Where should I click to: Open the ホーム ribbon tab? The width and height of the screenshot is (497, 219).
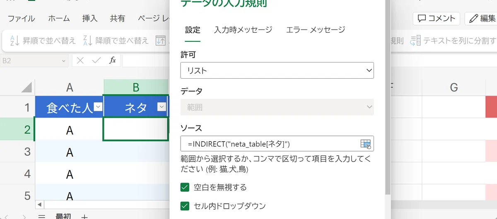click(59, 18)
